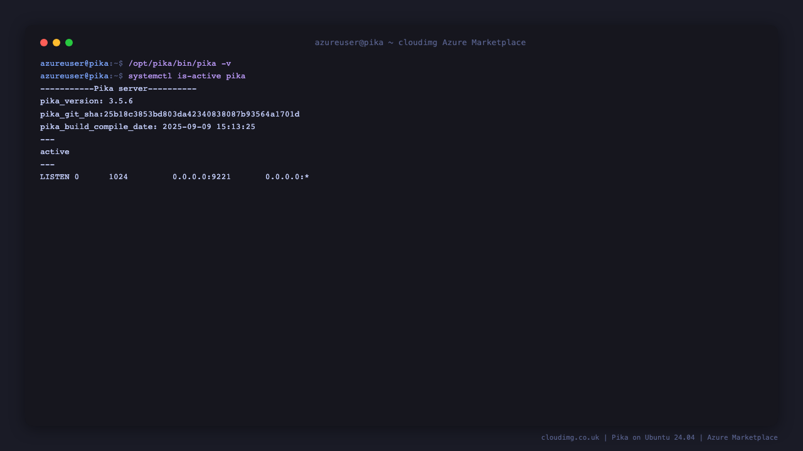Click the pika_version 3.5.6 line
Viewport: 803px width, 451px height.
pos(87,101)
